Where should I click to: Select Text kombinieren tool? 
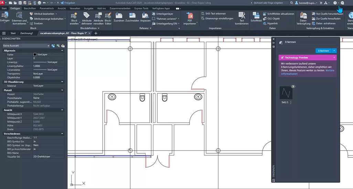coord(242,18)
